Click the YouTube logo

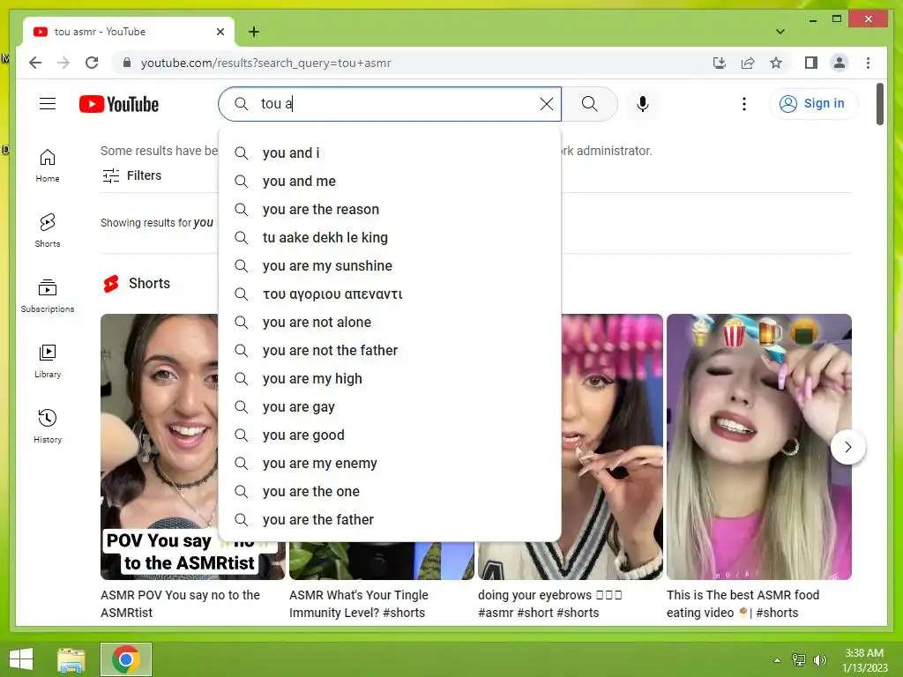(x=119, y=104)
